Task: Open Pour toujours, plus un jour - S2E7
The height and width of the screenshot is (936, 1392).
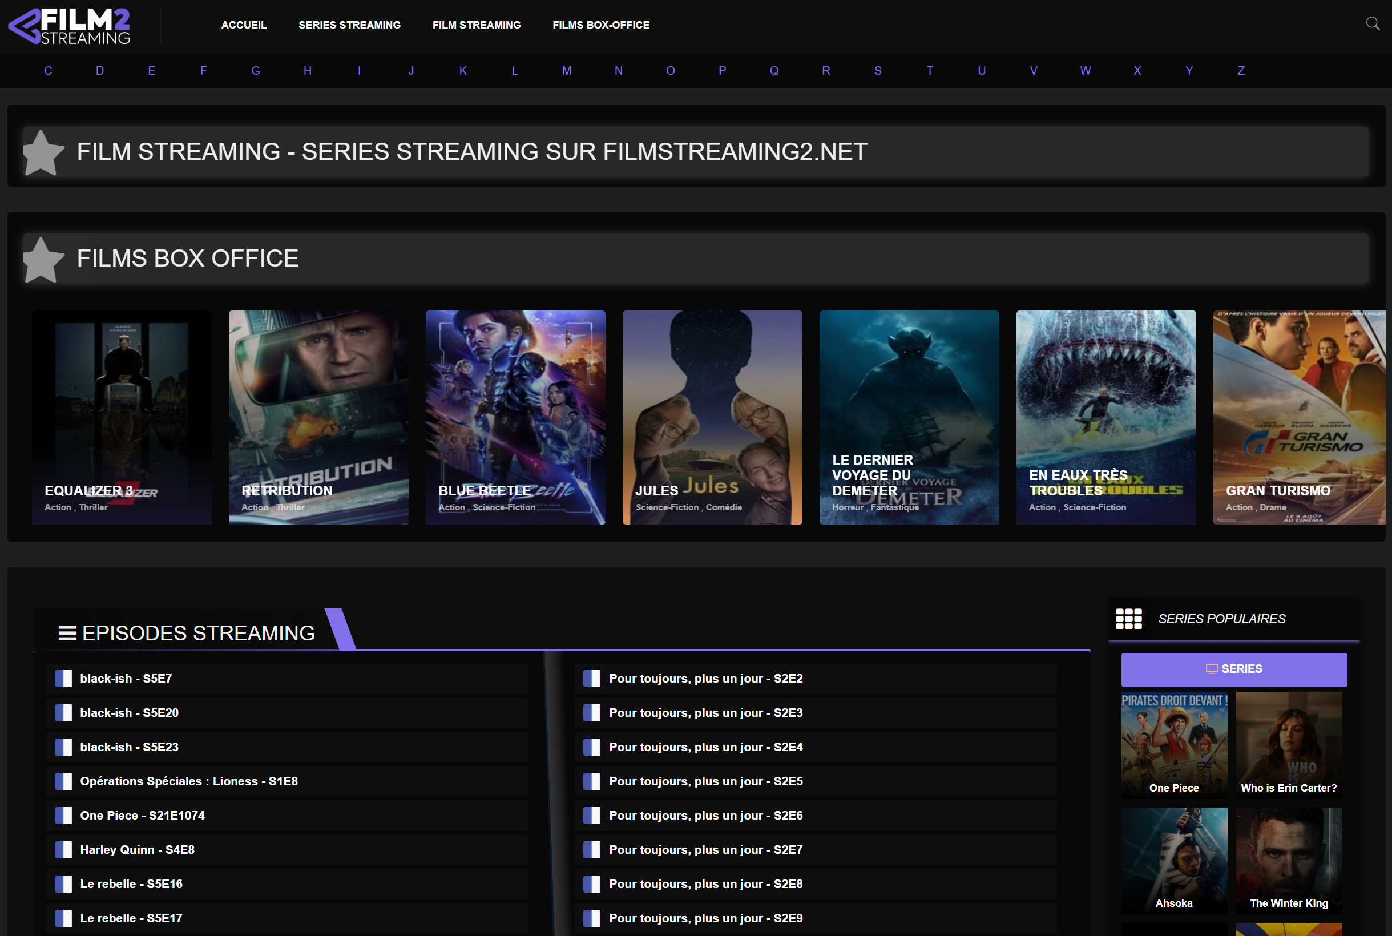Action: [x=816, y=849]
